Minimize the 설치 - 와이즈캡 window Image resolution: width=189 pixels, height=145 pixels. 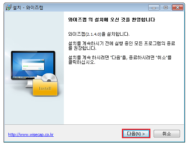(154, 8)
